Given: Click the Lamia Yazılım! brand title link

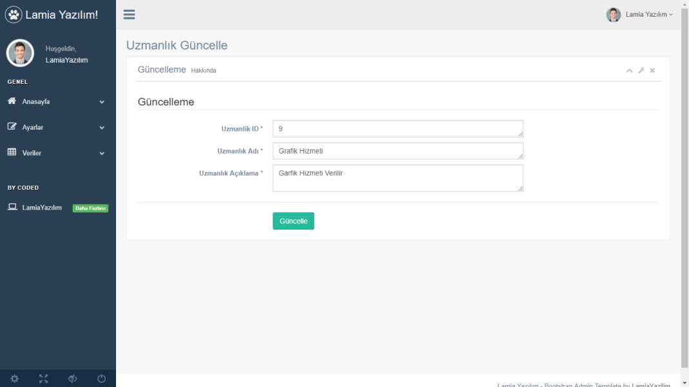Looking at the screenshot, I should click(x=62, y=14).
